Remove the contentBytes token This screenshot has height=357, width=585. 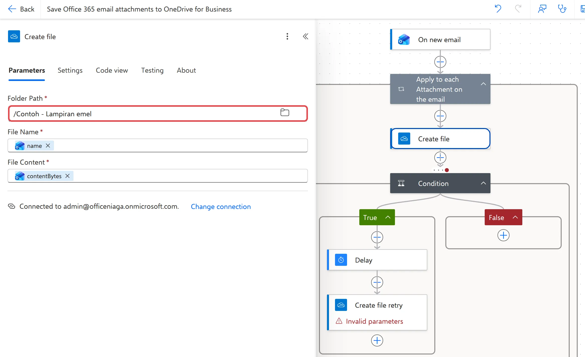coord(67,176)
